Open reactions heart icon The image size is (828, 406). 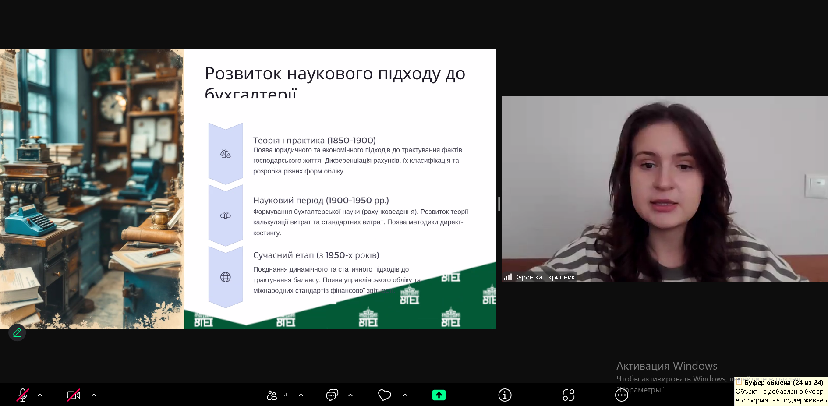[x=384, y=395]
